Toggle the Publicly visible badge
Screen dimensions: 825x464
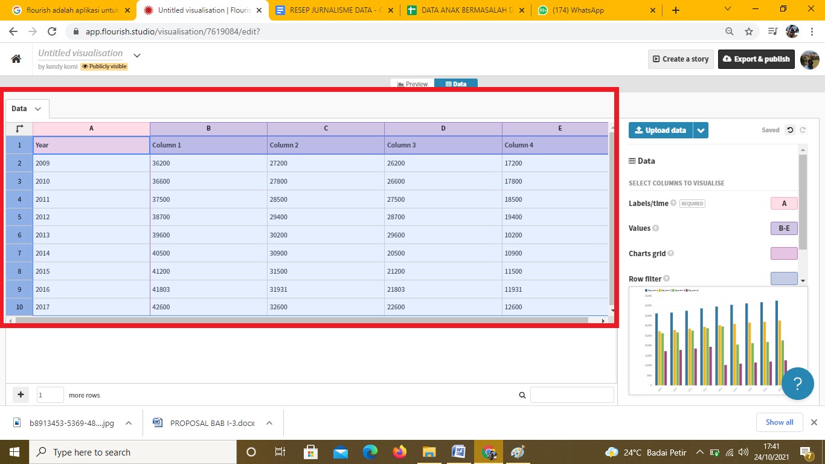[104, 66]
